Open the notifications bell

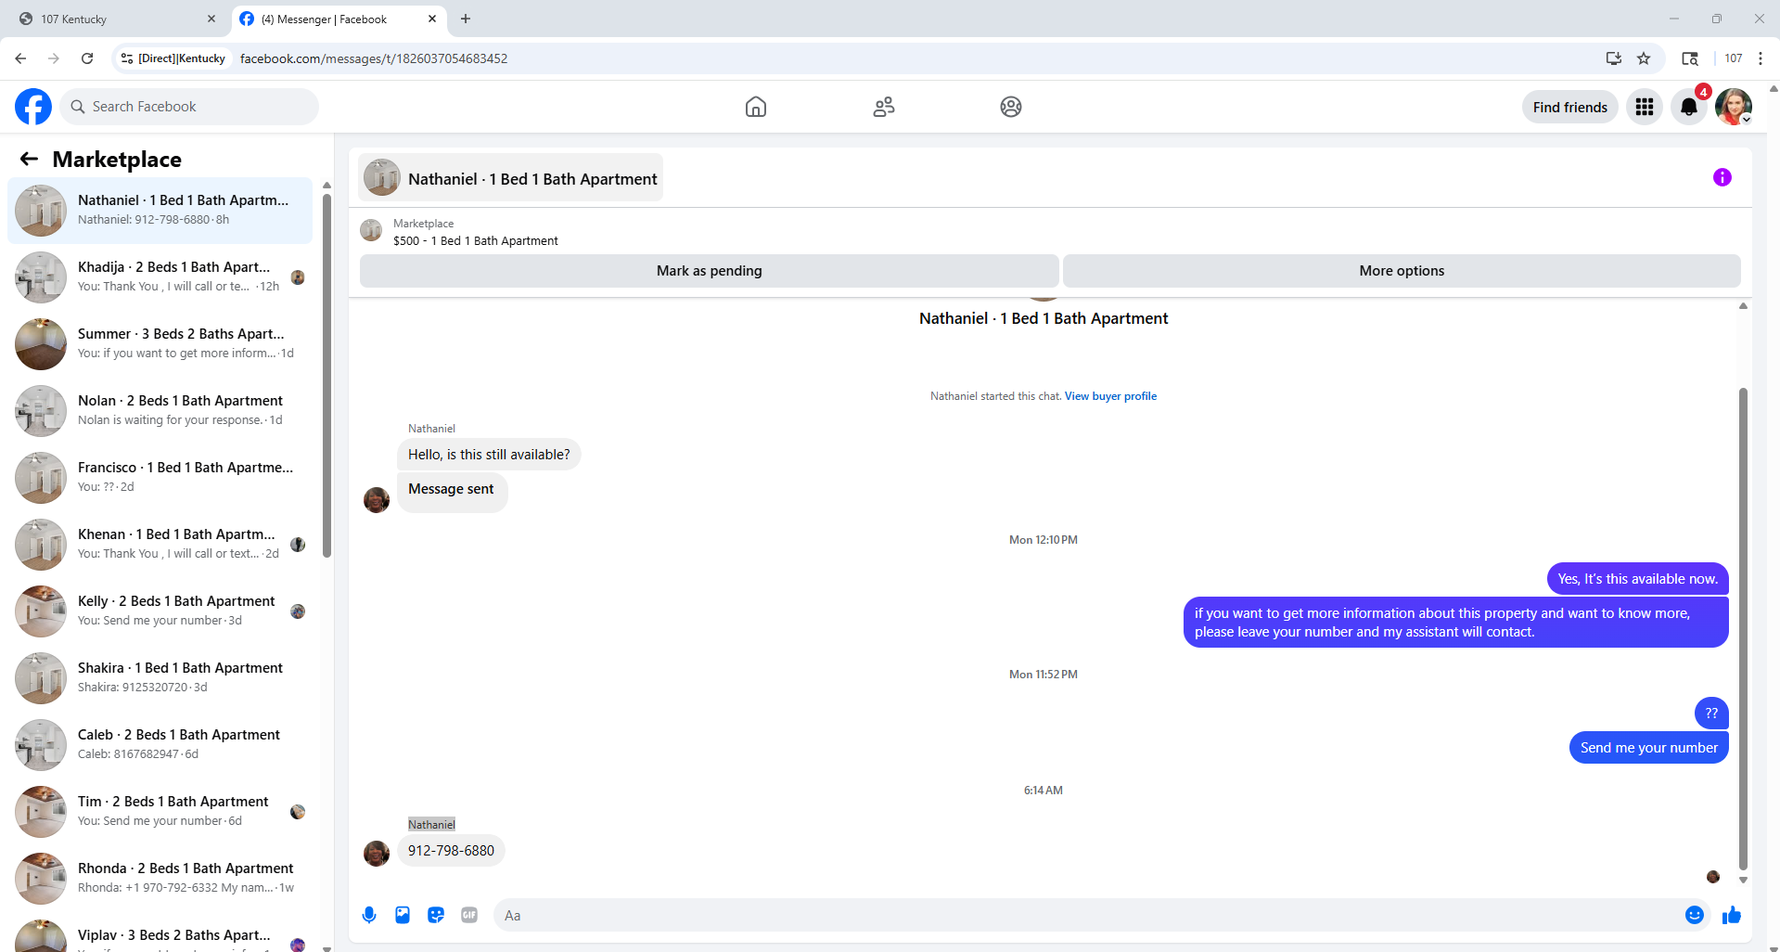coord(1689,107)
